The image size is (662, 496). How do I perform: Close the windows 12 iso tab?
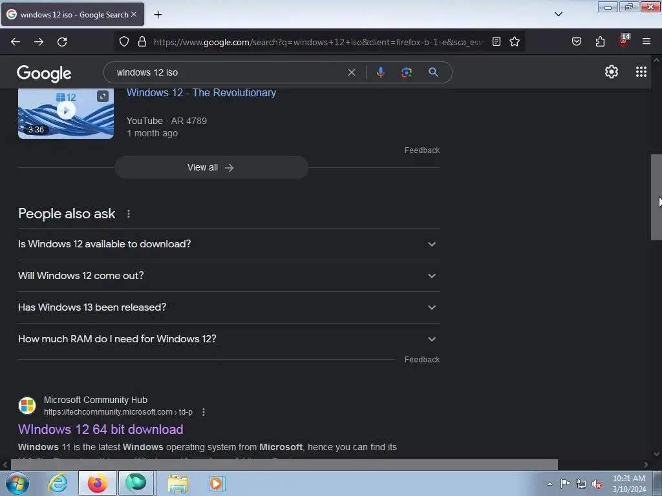(134, 14)
